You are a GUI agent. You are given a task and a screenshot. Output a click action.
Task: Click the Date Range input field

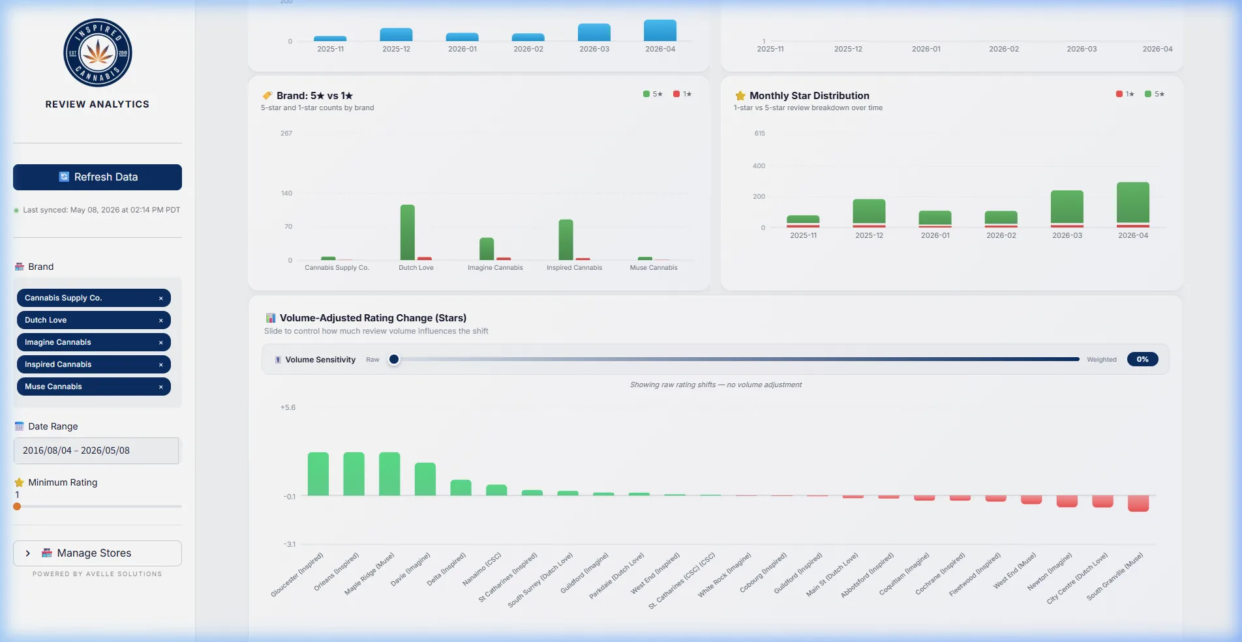(x=96, y=450)
